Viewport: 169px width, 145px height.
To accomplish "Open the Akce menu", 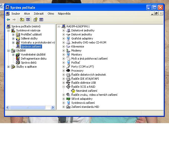I will pyautogui.click(x=27, y=14).
